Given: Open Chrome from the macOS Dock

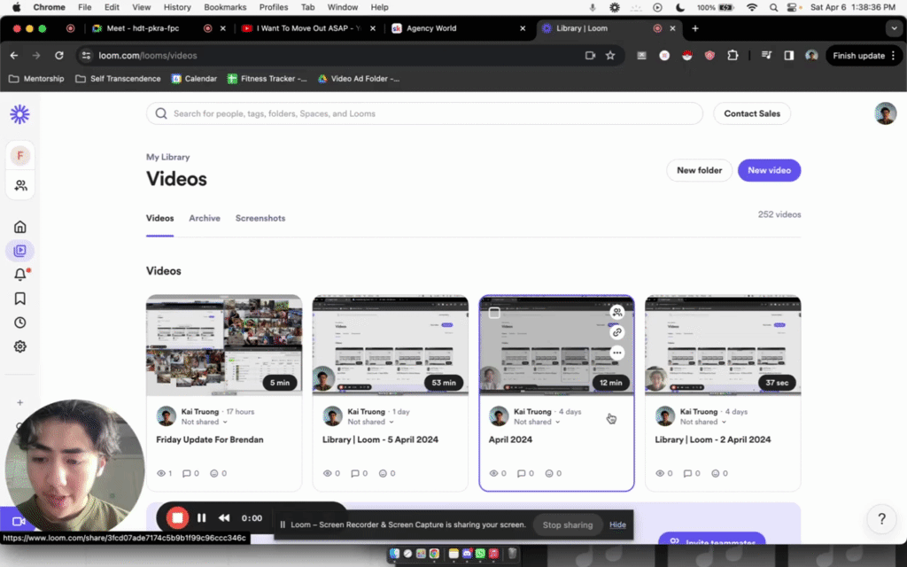Looking at the screenshot, I should tap(434, 554).
